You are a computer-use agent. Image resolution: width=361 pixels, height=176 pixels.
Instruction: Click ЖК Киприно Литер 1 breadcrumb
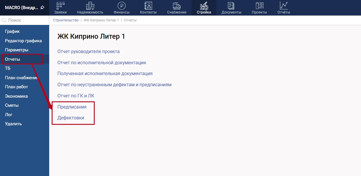(101, 20)
